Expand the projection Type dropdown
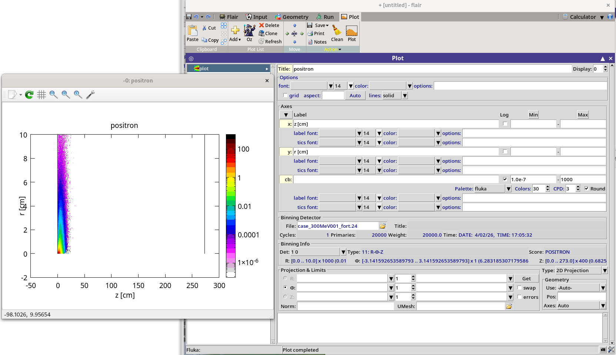616x355 pixels. tap(605, 271)
